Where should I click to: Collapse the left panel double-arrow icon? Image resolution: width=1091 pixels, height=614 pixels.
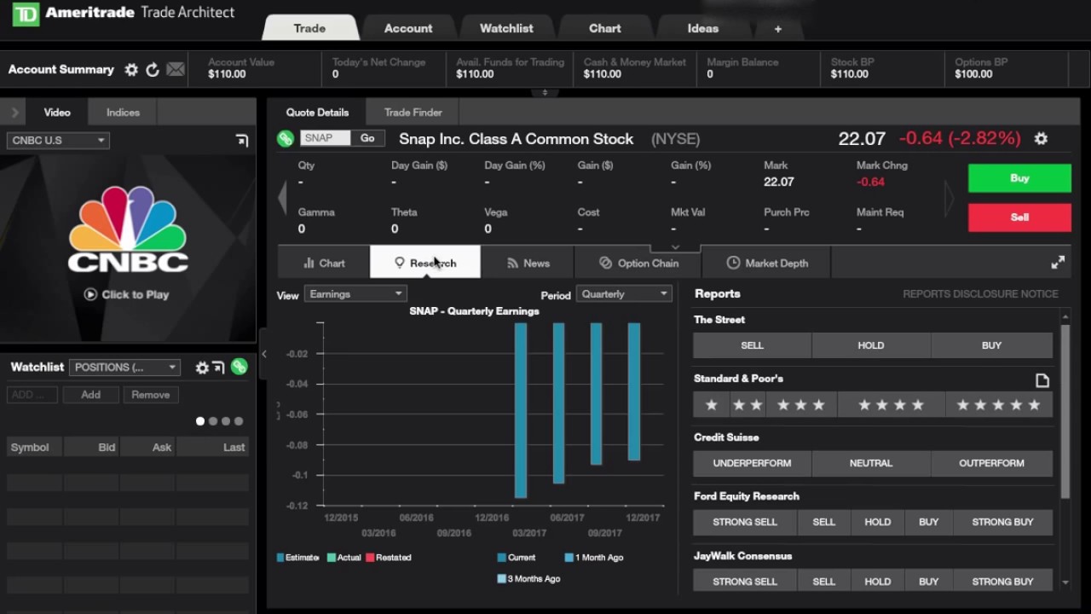pos(14,113)
